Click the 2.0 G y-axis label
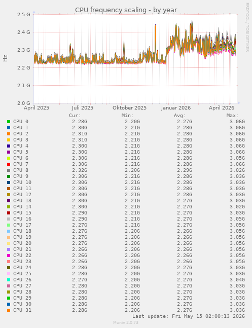 24,103
